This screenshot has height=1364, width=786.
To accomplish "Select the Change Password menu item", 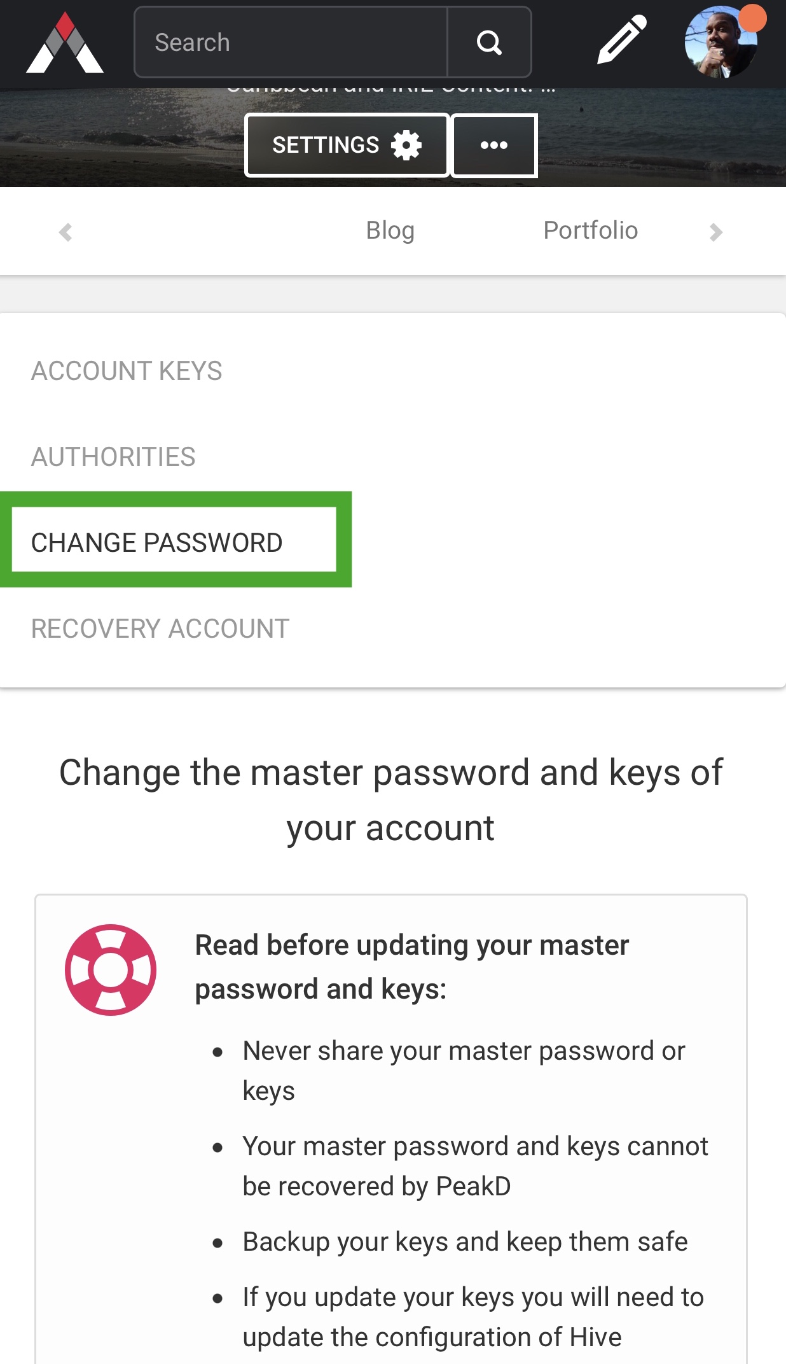I will (x=174, y=540).
